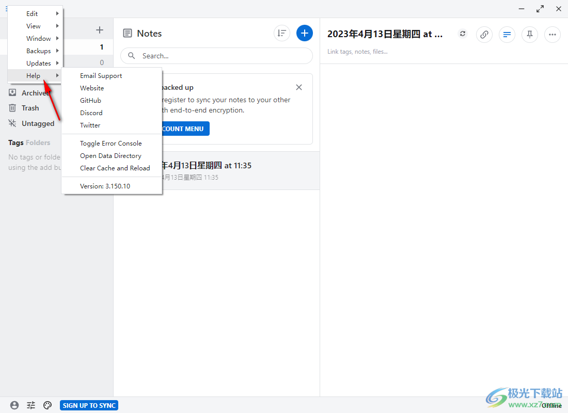
Task: Click the sync refresh icon beside note title
Action: (x=463, y=34)
